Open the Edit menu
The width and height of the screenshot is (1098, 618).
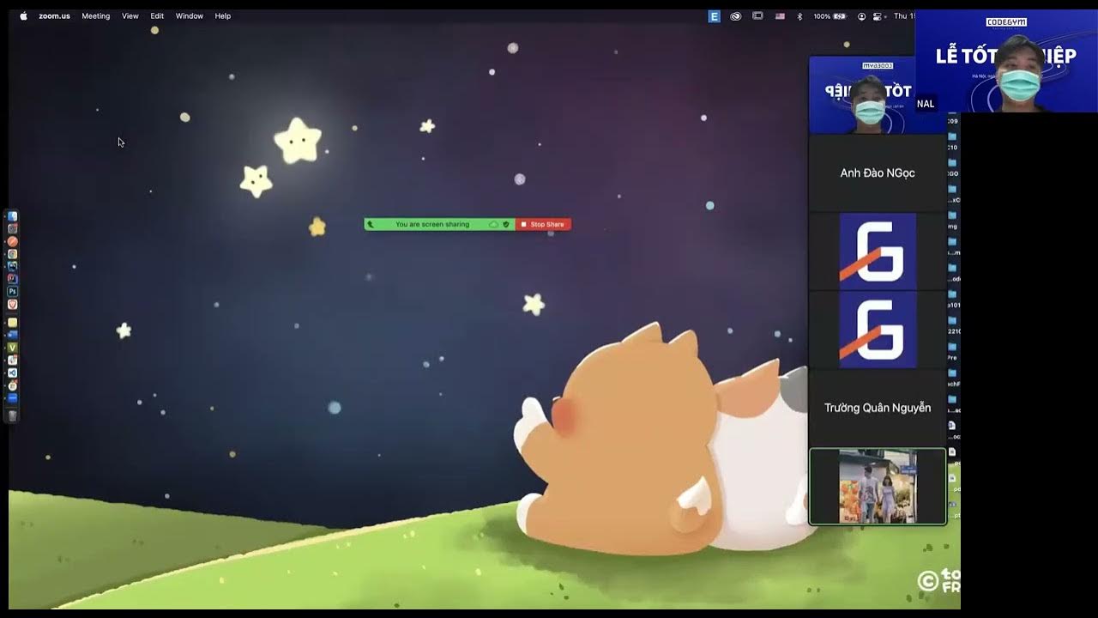tap(157, 15)
